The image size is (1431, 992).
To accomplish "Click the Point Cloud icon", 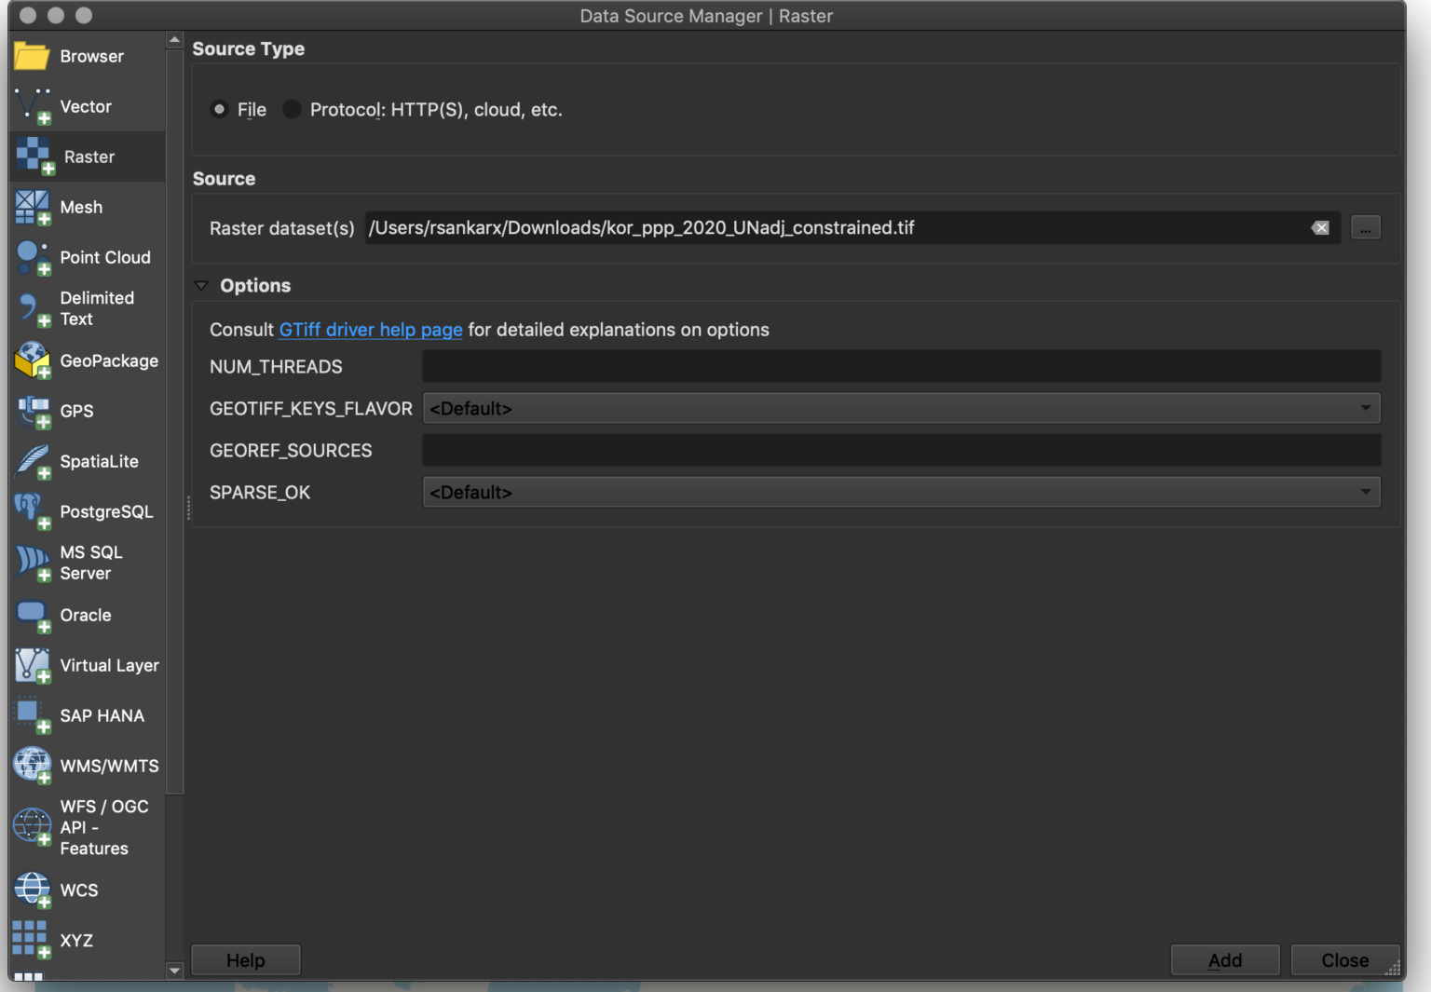I will click(32, 258).
